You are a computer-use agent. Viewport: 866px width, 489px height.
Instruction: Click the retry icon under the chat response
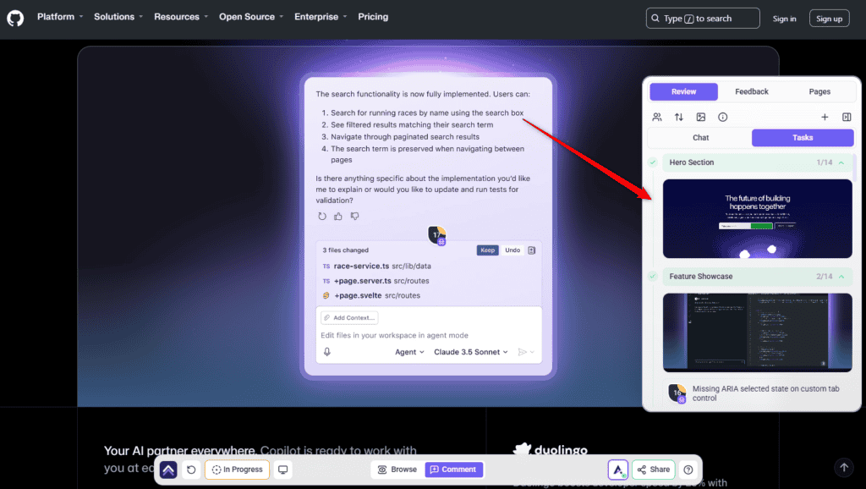point(322,216)
